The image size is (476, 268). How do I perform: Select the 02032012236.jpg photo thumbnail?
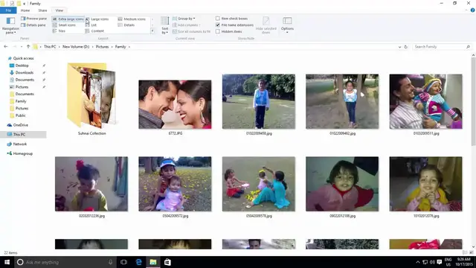(x=91, y=184)
